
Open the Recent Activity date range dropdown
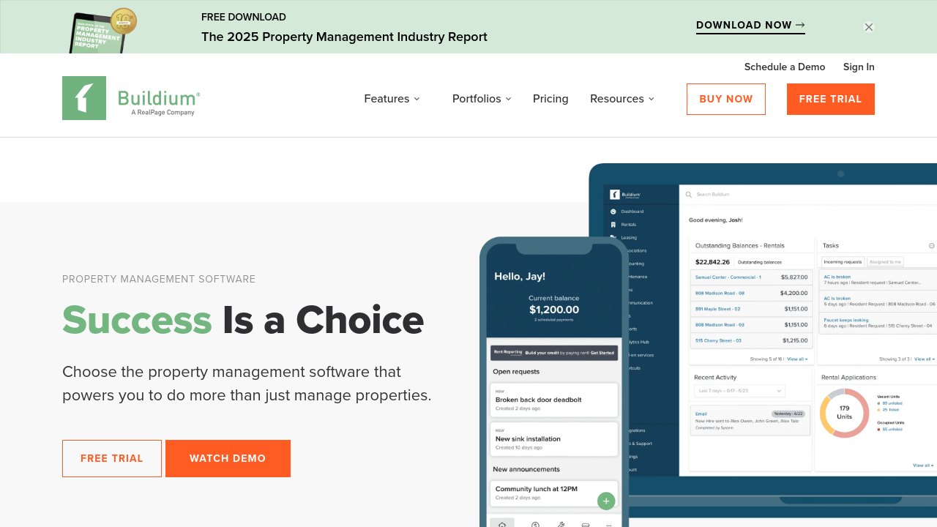(x=739, y=391)
